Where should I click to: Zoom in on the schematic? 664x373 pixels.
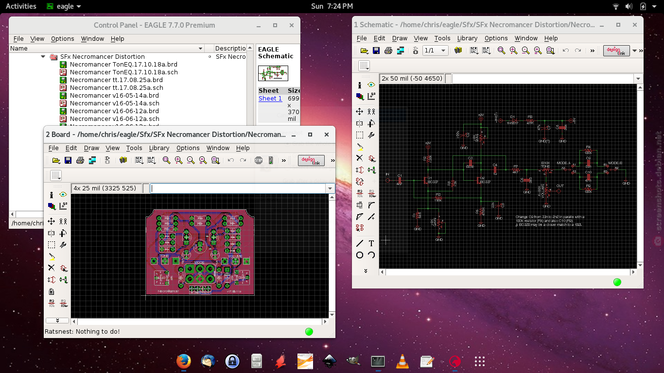(x=513, y=51)
